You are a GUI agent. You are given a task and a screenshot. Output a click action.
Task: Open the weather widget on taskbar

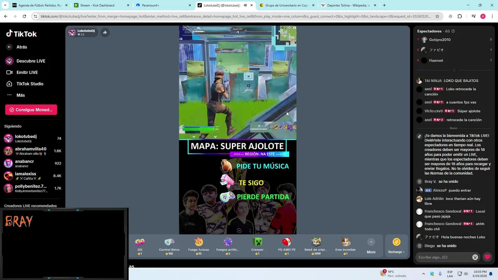coord(393,273)
